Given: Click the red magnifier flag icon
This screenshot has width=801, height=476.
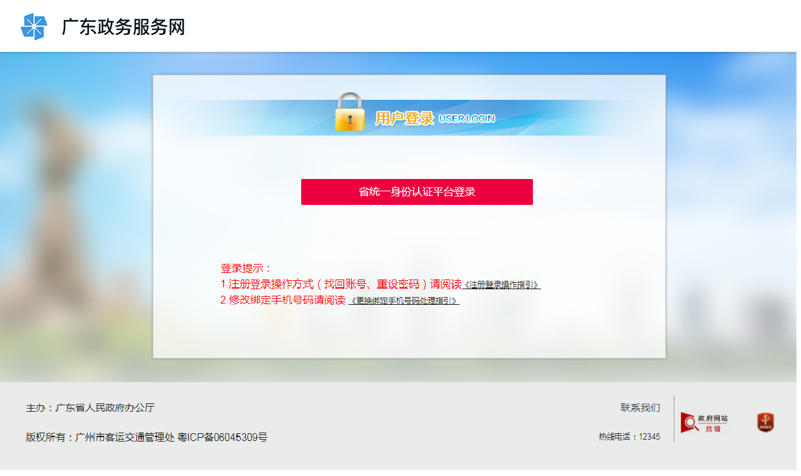Looking at the screenshot, I should pyautogui.click(x=688, y=422).
